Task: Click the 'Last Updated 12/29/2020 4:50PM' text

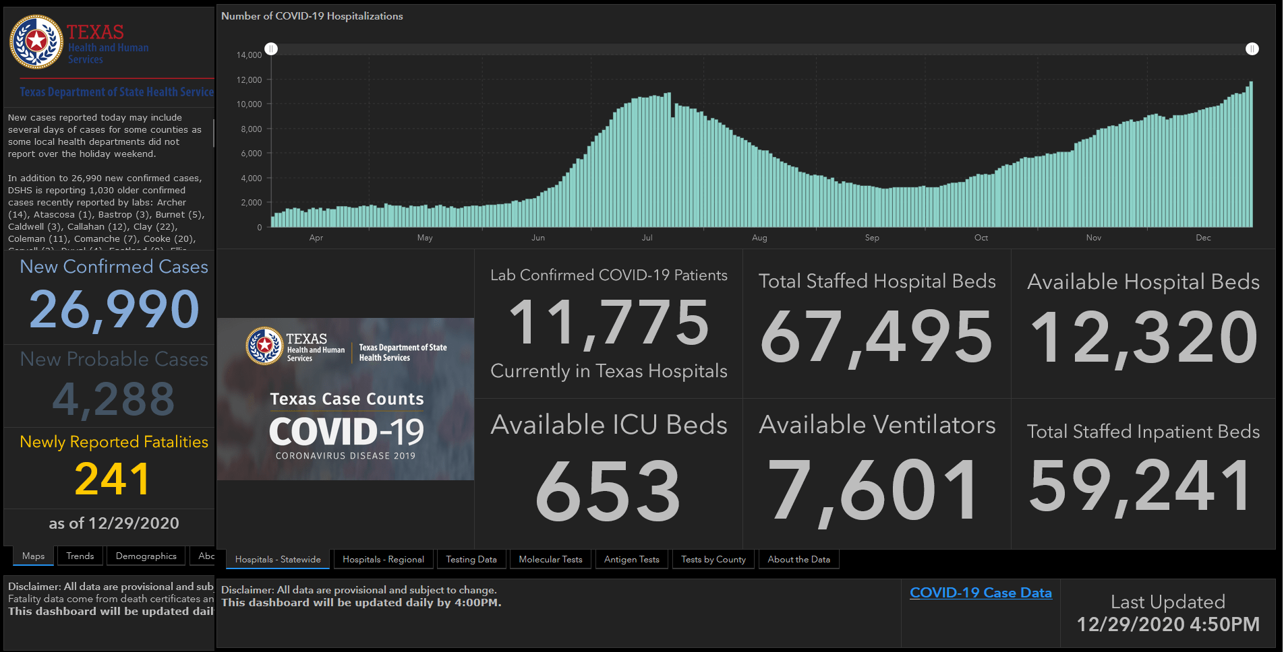Action: (x=1168, y=613)
